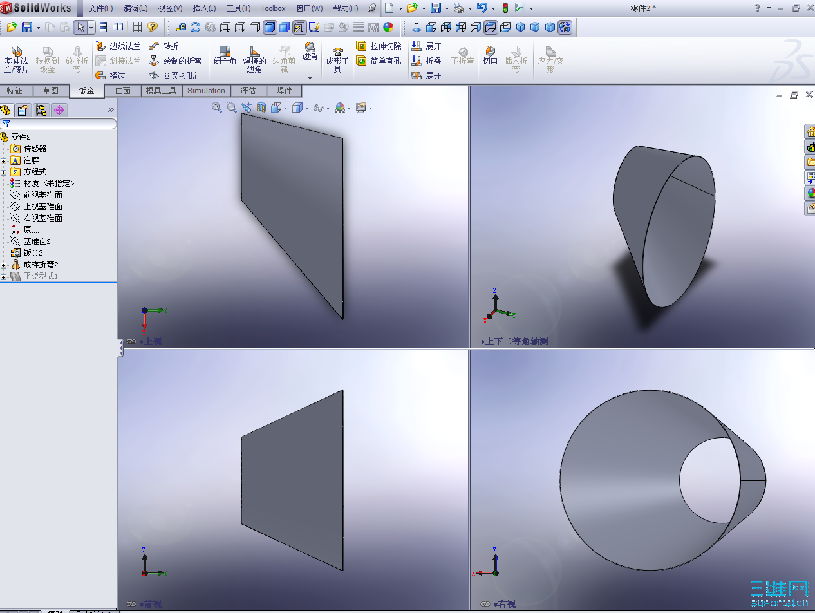Click the feature tree filter input field

[59, 124]
